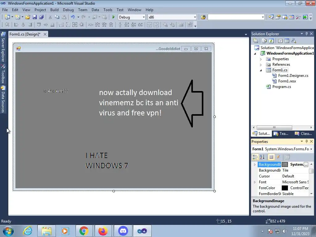
Task: Open the Toolbox icon with wrench and hammer
Action: pyautogui.click(x=298, y=17)
